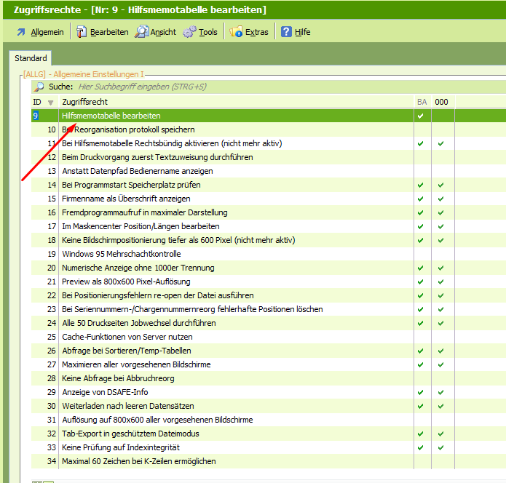This screenshot has width=506, height=483.
Task: Select the Standard tab
Action: pyautogui.click(x=31, y=58)
